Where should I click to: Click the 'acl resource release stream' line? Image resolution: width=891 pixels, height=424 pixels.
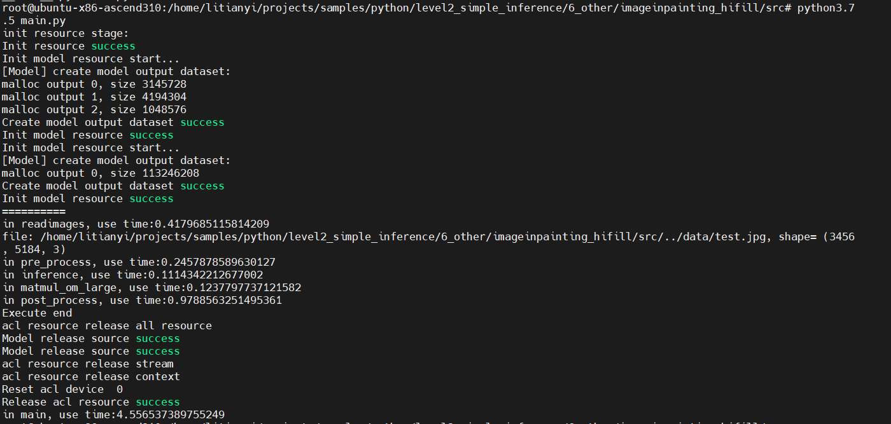tap(88, 364)
